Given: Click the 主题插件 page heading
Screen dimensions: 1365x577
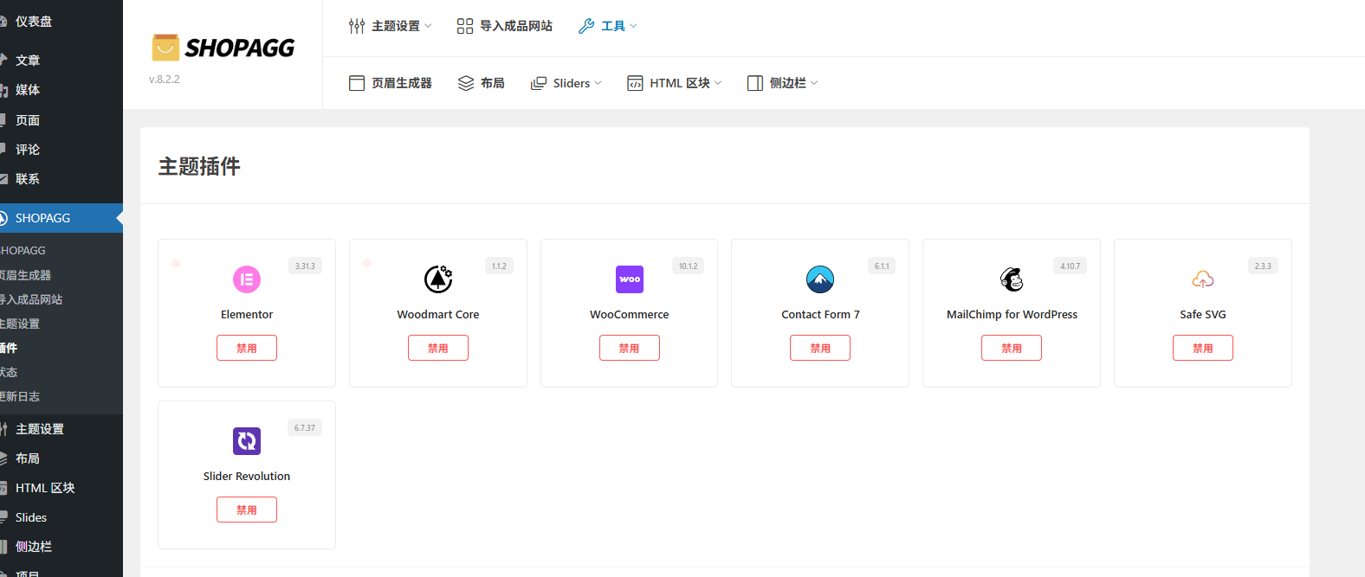Looking at the screenshot, I should click(199, 166).
